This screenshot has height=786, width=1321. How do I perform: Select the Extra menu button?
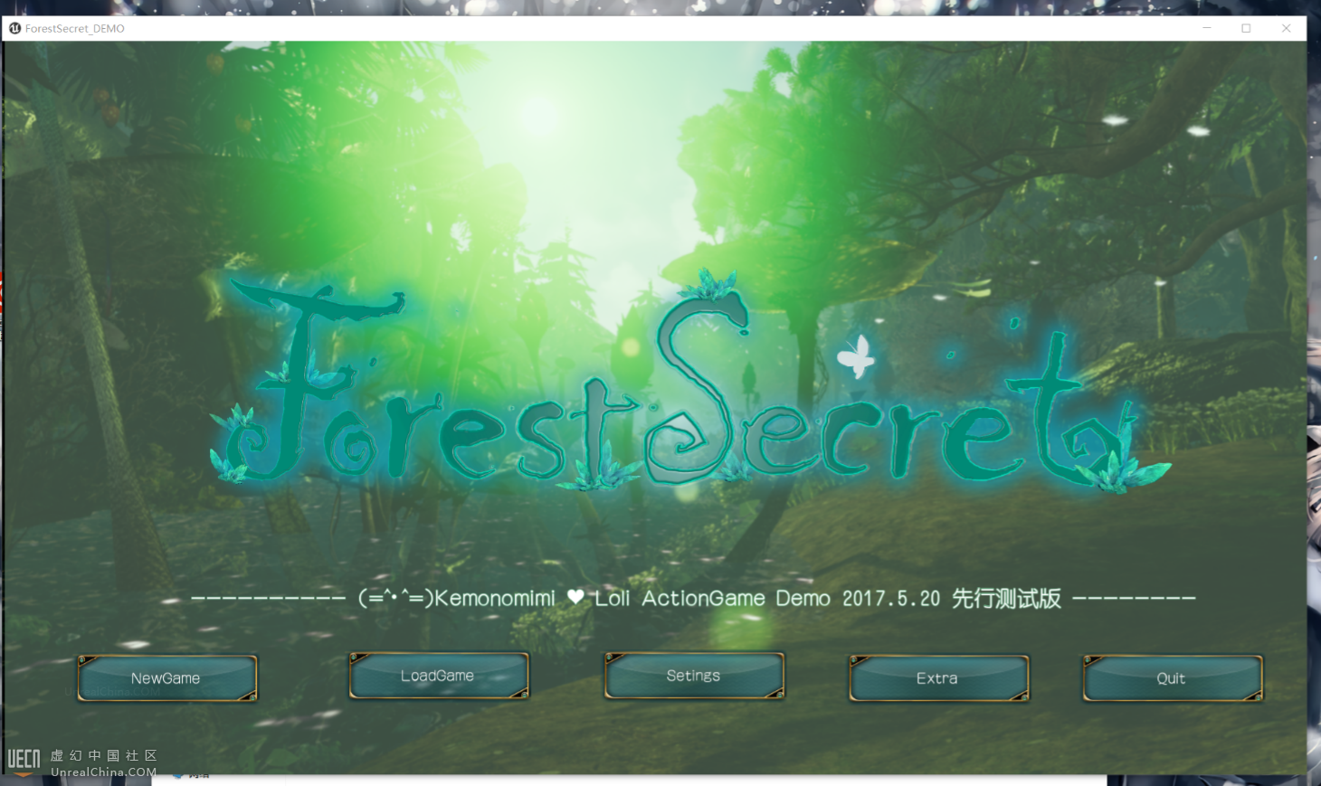coord(937,678)
